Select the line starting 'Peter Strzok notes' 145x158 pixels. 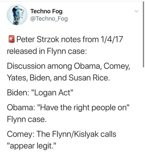pyautogui.click(x=69, y=39)
